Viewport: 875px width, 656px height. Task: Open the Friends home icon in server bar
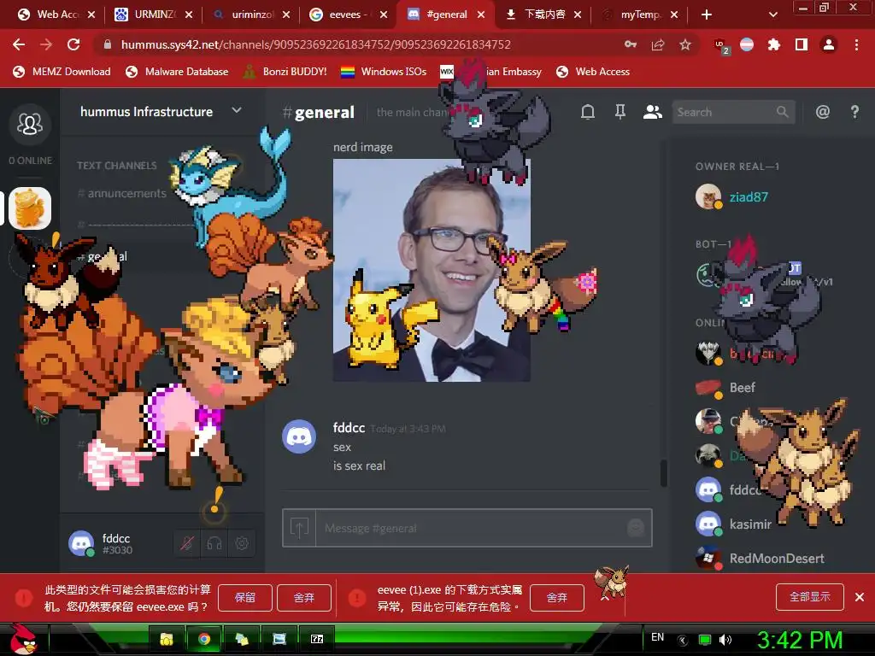pyautogui.click(x=30, y=124)
